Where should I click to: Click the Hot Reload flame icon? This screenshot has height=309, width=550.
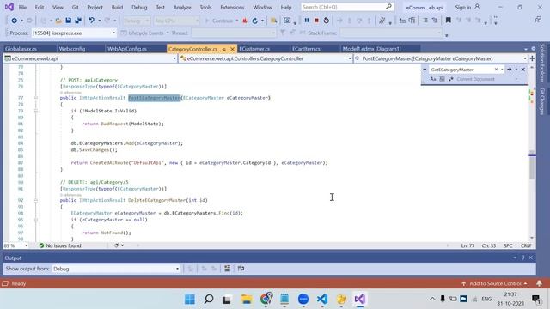click(x=245, y=21)
